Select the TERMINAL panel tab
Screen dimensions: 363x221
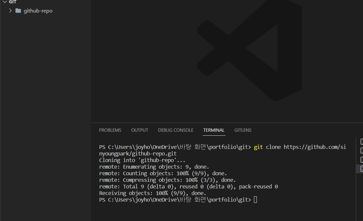coord(214,130)
